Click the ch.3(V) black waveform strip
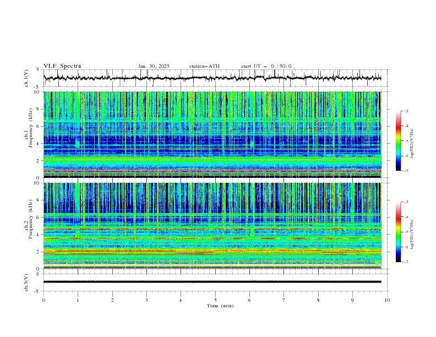Viewport: 436px width, 337px height. point(212,282)
